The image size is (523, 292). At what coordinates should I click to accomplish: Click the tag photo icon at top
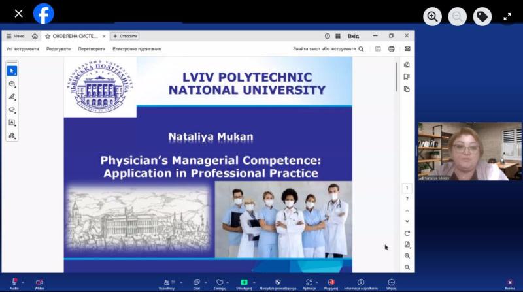pos(483,16)
